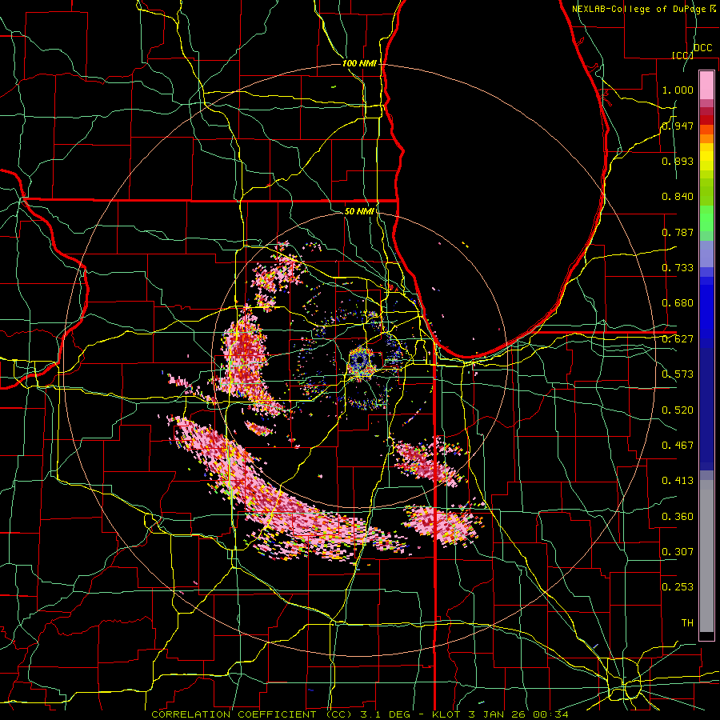
Task: Click the CORRELATION COEFFICIENT (CC) title text
Action: 251,714
